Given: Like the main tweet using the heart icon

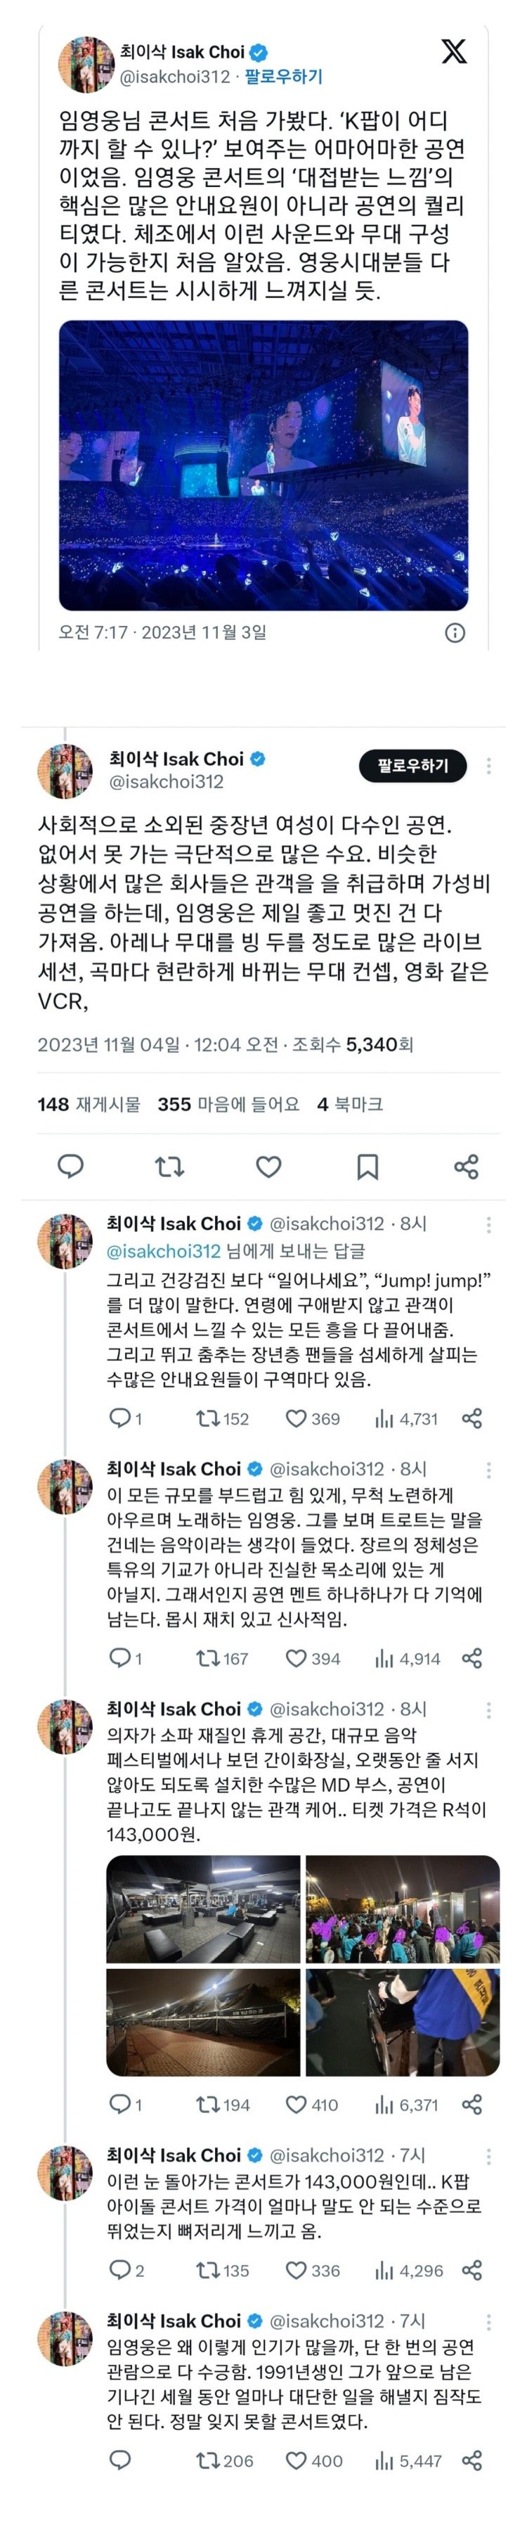Looking at the screenshot, I should (269, 1167).
